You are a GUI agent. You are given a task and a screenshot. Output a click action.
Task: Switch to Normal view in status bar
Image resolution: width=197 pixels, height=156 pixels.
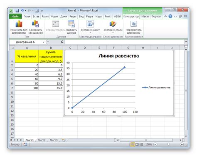pos(133,144)
